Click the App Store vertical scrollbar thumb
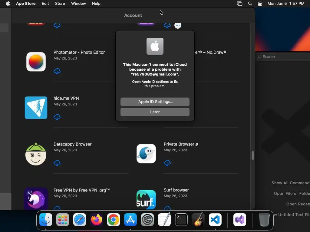 tap(253, 156)
